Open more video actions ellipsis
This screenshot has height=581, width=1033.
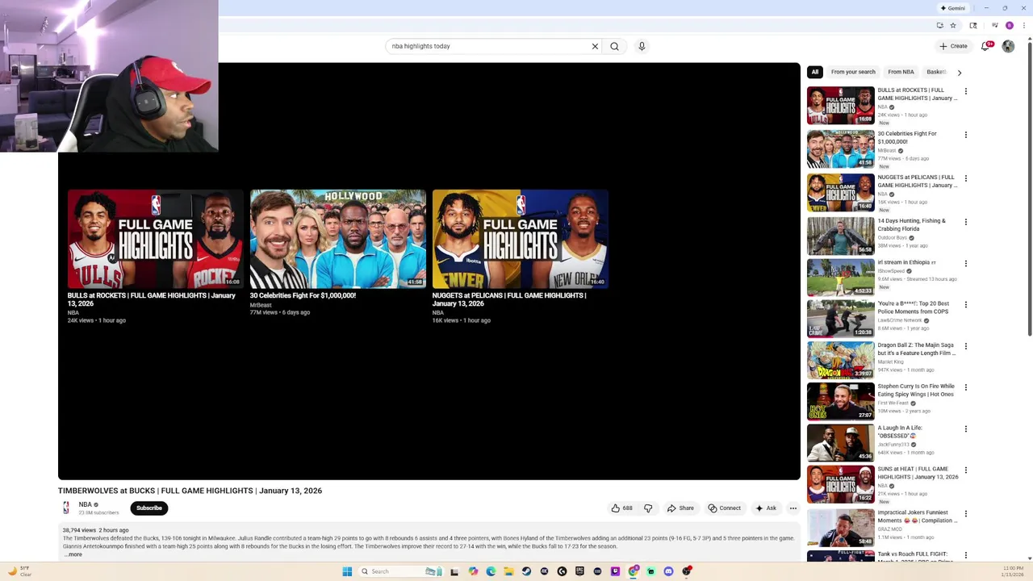click(793, 508)
